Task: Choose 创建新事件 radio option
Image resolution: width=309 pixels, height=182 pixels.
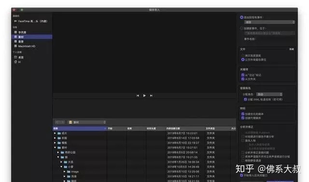Action: click(241, 29)
